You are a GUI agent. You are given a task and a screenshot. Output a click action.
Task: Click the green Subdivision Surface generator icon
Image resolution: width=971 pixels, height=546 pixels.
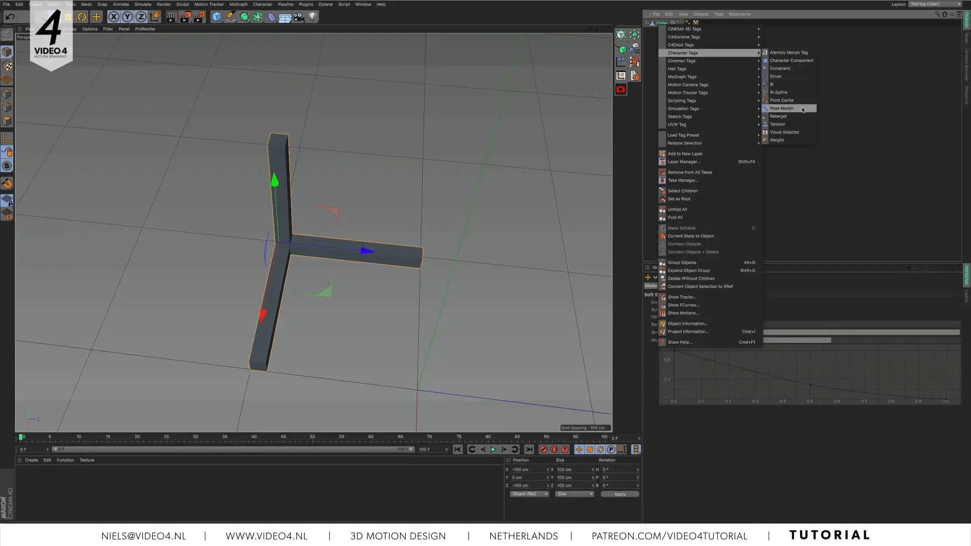(x=244, y=17)
